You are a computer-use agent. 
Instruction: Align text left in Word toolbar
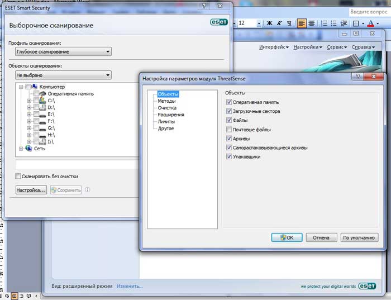[x=302, y=23]
